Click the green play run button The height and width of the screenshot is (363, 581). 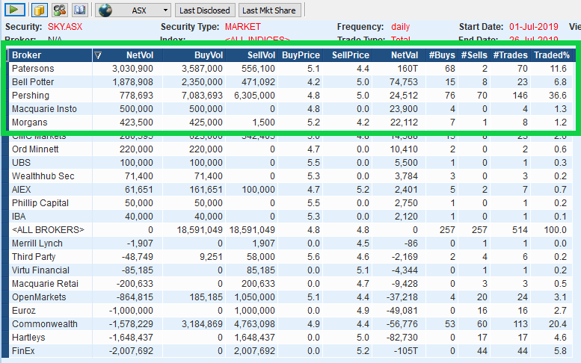(15, 10)
